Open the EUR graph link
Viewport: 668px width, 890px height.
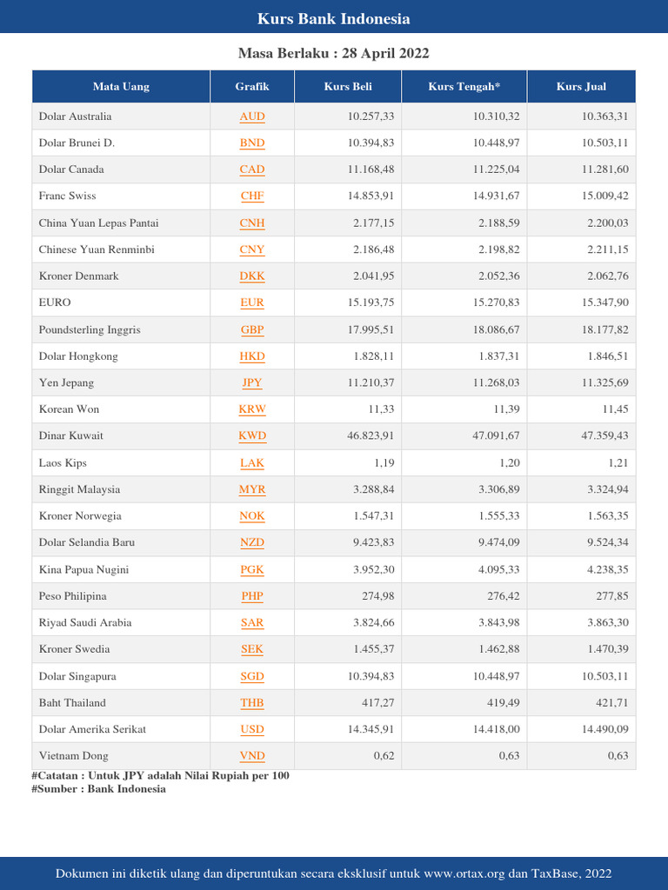252,302
